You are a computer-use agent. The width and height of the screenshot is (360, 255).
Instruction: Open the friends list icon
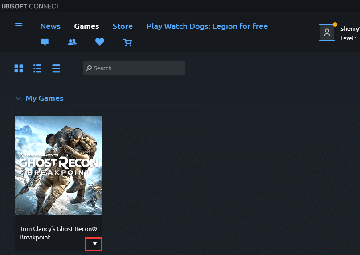72,42
